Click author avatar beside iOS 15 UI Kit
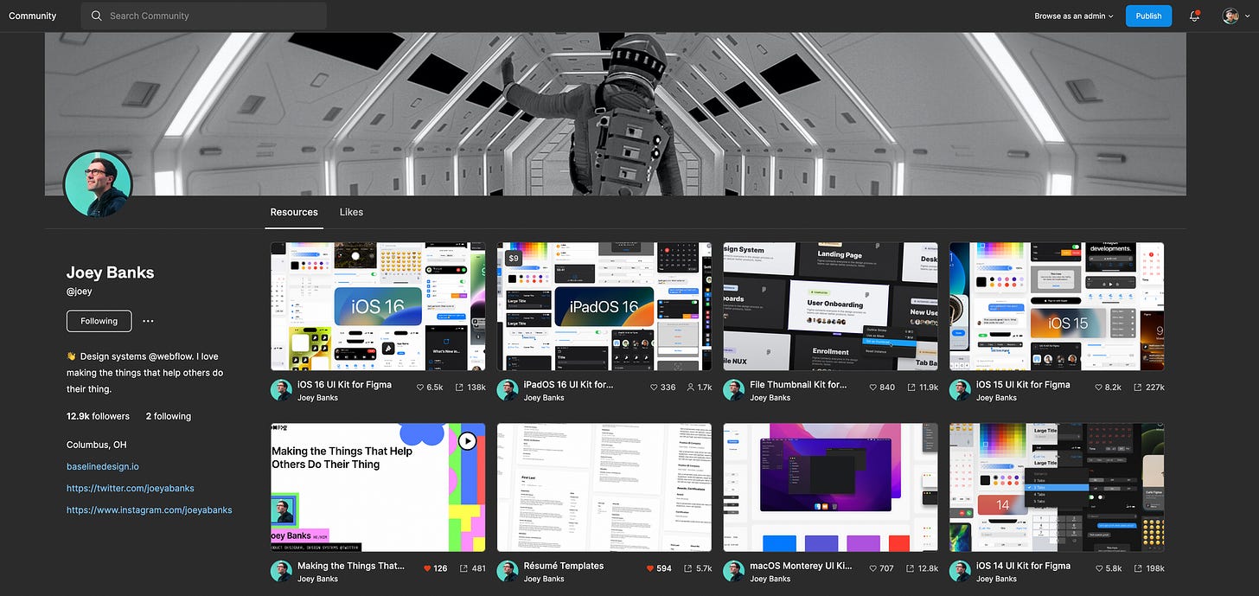Screen dimensions: 1259x596 [960, 390]
